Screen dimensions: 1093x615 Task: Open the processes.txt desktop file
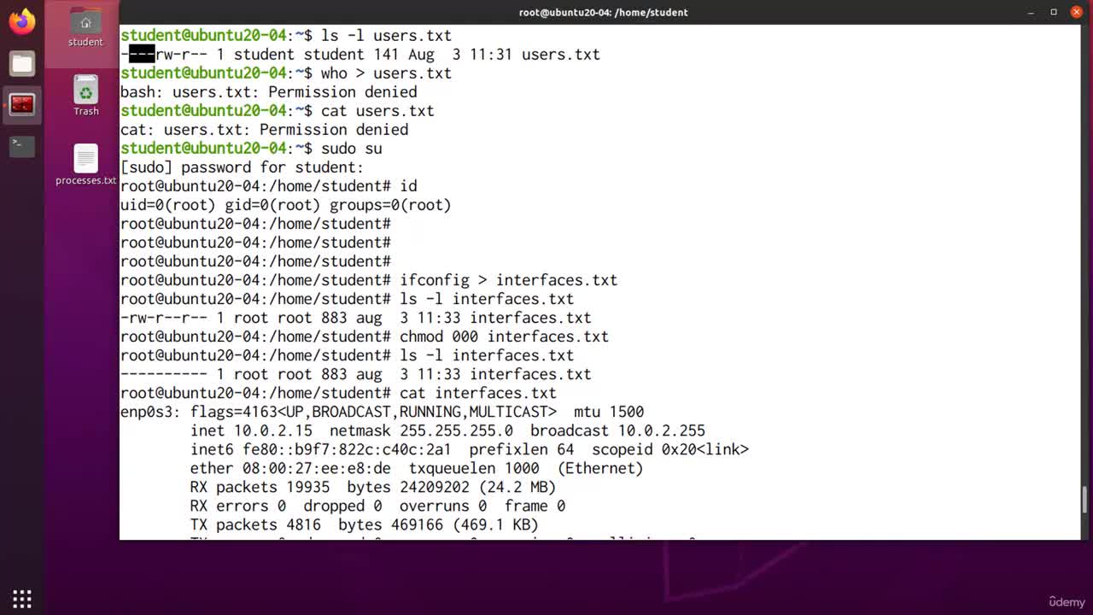pyautogui.click(x=85, y=165)
